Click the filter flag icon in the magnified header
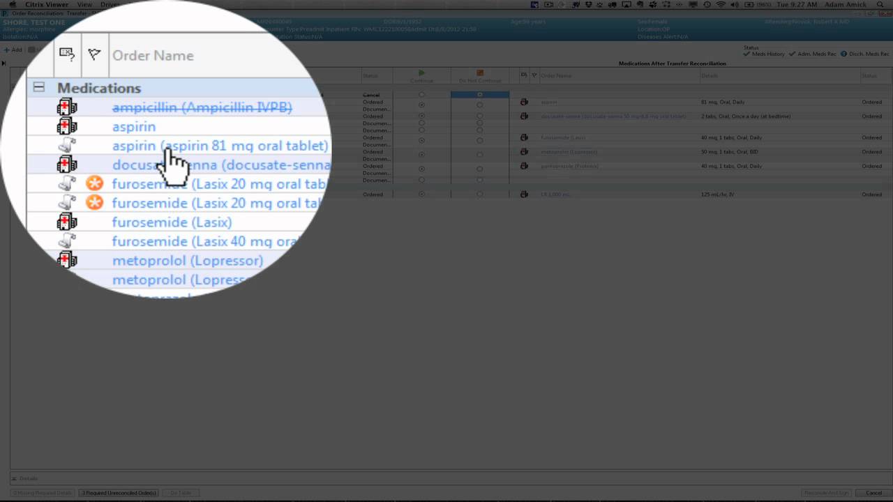This screenshot has width=893, height=502. click(94, 54)
